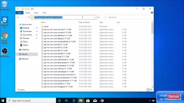Customize Quick Access Toolbar dropdown

click(x=28, y=9)
